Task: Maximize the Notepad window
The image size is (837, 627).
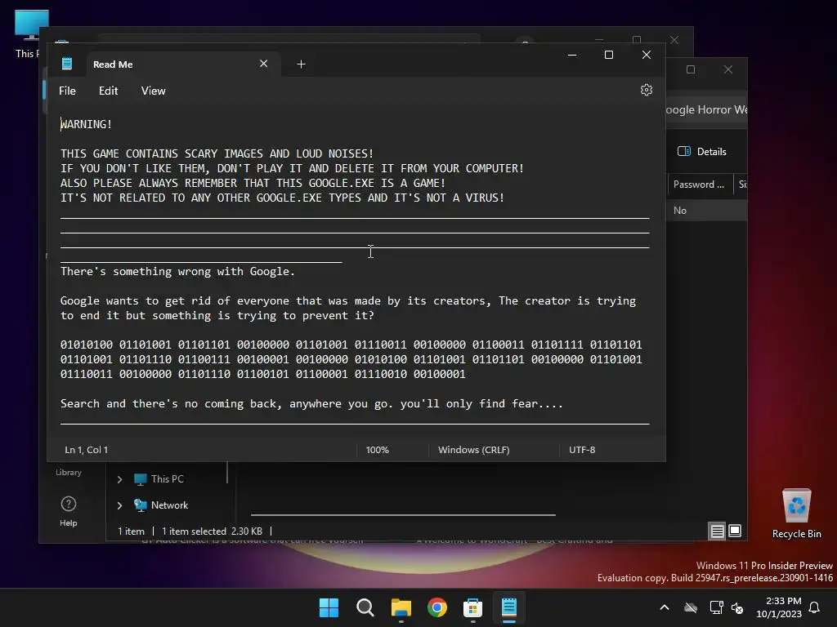Action: (608, 55)
